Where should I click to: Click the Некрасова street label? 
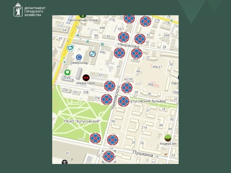(129, 45)
